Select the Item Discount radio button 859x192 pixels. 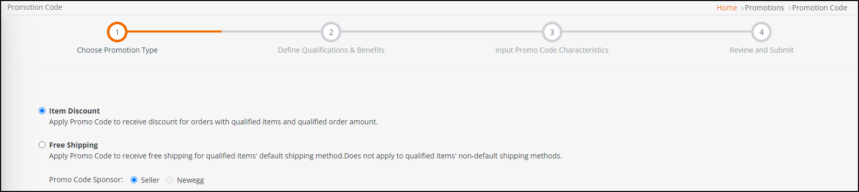(42, 111)
